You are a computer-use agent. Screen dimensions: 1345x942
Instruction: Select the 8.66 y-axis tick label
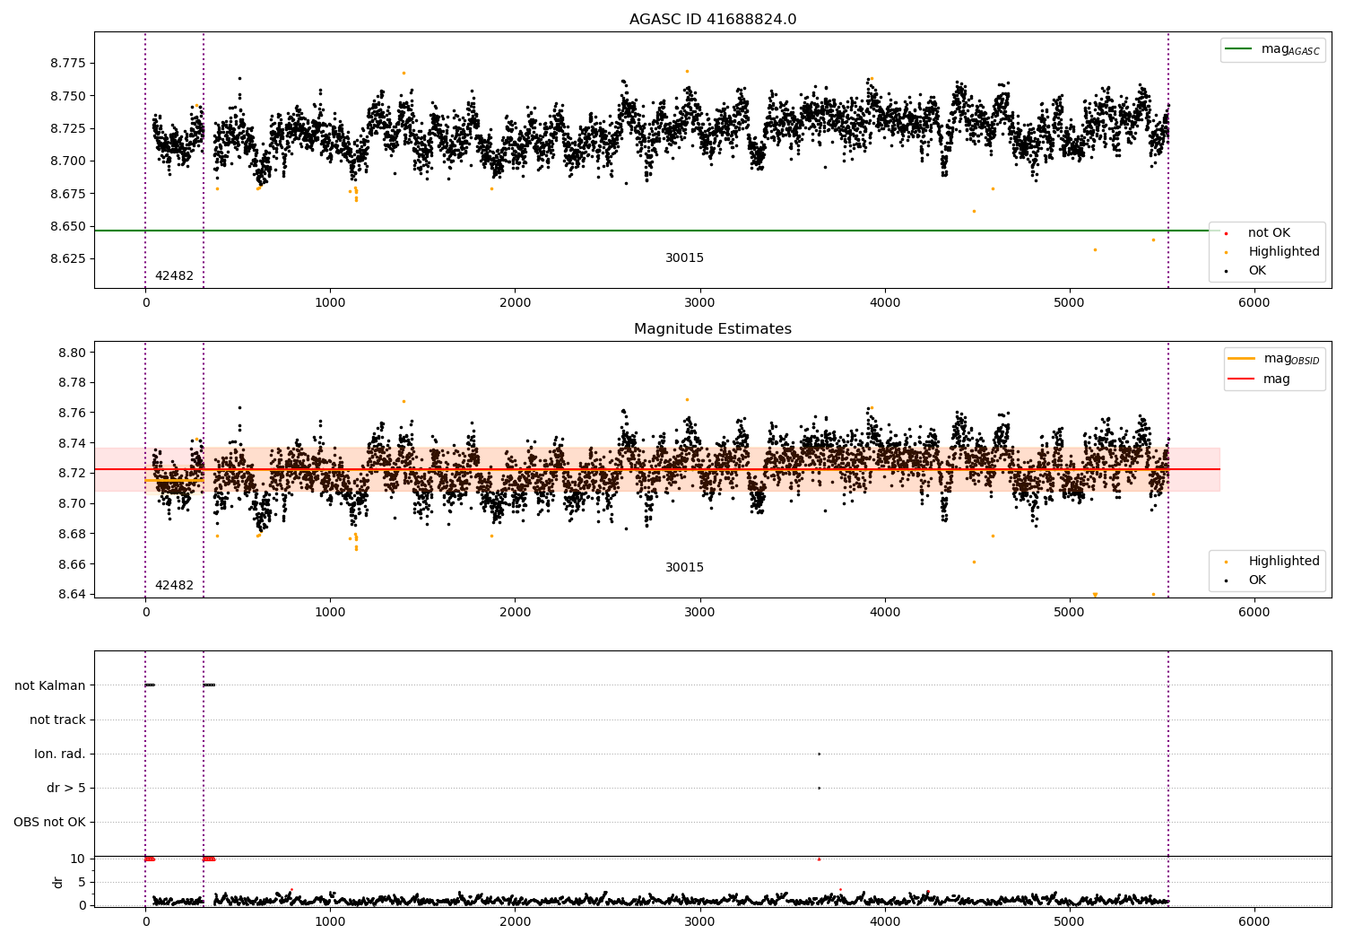tap(72, 564)
